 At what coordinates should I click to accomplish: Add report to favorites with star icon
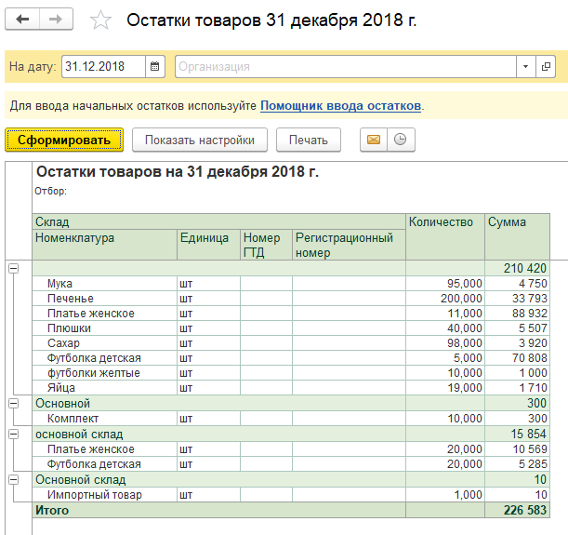pyautogui.click(x=102, y=20)
